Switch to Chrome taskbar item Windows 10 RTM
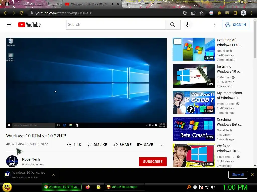This screenshot has width=257, height=192. [62, 187]
